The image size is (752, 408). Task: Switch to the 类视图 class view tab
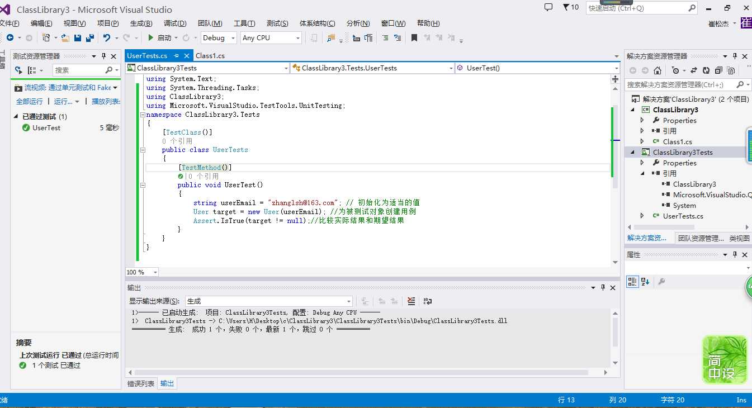[x=739, y=238]
